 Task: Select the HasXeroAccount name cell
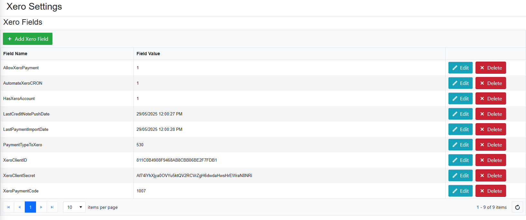67,98
